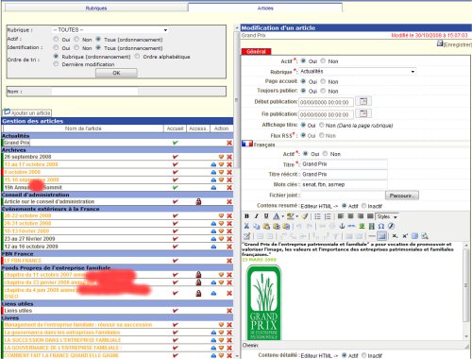The width and height of the screenshot is (472, 359).
Task: Click the unordered bullet list icon
Action: (318, 216)
